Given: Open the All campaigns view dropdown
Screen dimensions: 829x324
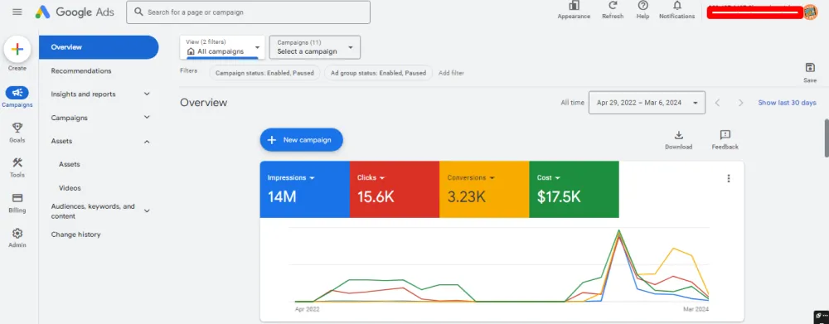Looking at the screenshot, I should click(x=222, y=47).
